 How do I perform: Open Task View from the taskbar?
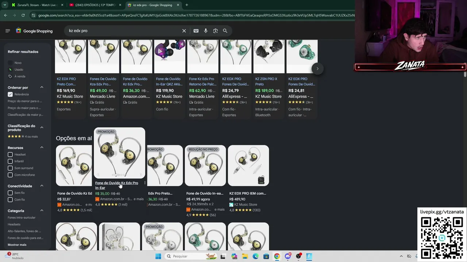click(223, 256)
